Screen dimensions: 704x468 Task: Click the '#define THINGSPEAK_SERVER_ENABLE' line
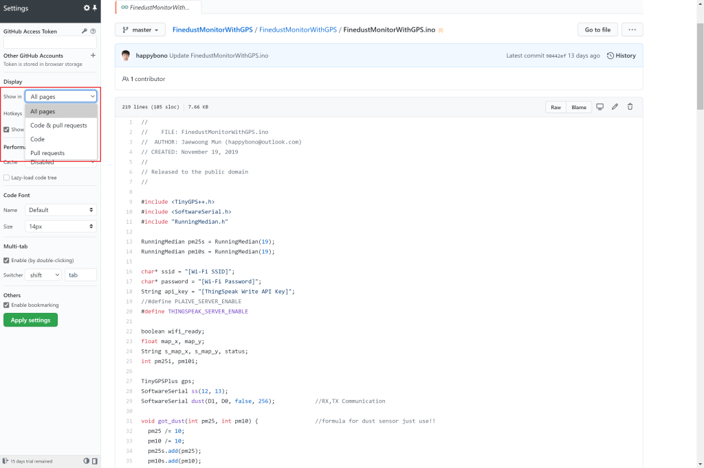195,311
